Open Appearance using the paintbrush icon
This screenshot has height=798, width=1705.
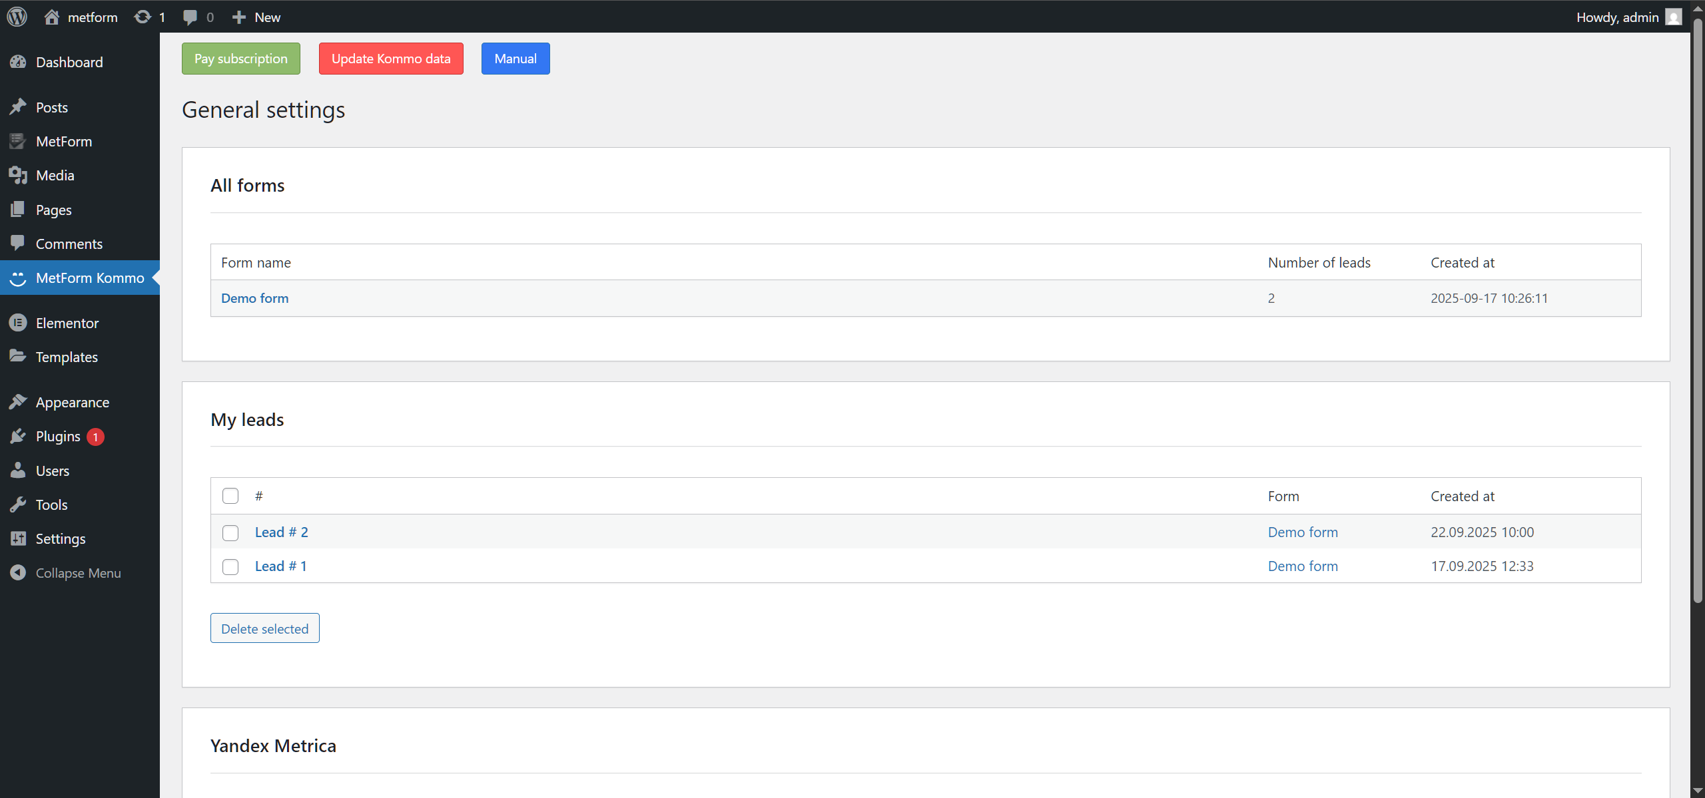[x=18, y=401]
